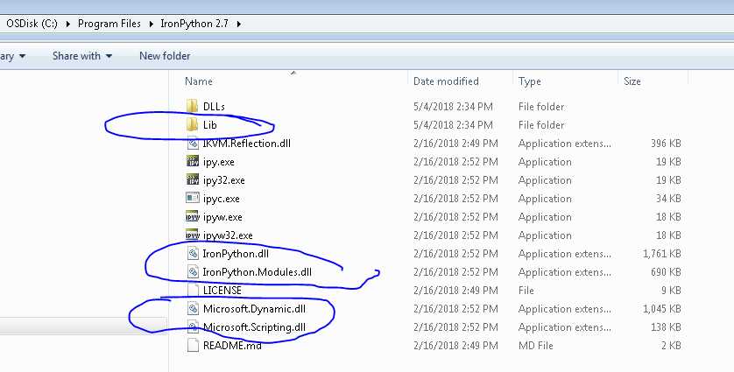Viewport: 734px width, 372px height.
Task: Click the IKVM.Reflection.dll file name
Action: click(247, 144)
